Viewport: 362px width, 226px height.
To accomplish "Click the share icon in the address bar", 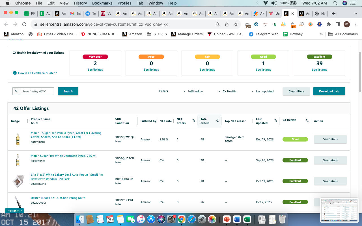I will coord(227,24).
